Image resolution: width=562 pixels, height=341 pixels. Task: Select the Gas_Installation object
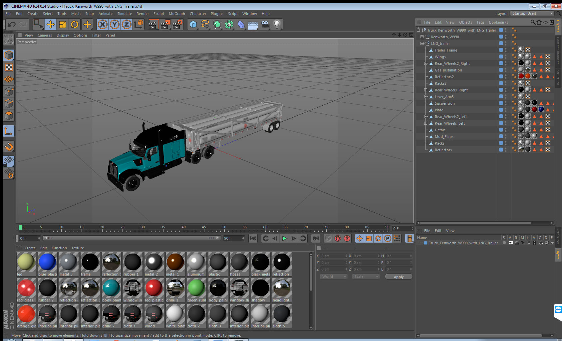point(448,70)
